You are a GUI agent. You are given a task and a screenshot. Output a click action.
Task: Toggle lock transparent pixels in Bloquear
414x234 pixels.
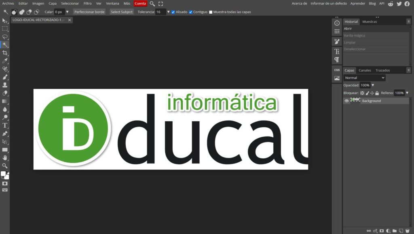pyautogui.click(x=362, y=93)
